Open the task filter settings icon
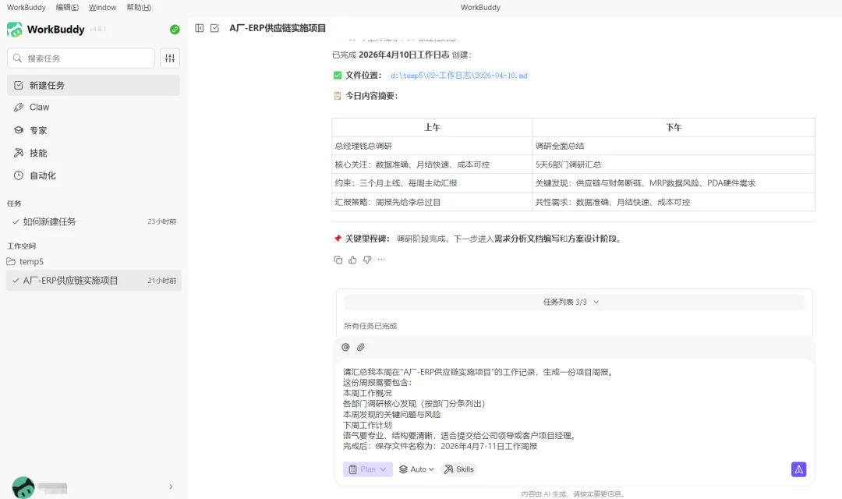 tap(170, 58)
